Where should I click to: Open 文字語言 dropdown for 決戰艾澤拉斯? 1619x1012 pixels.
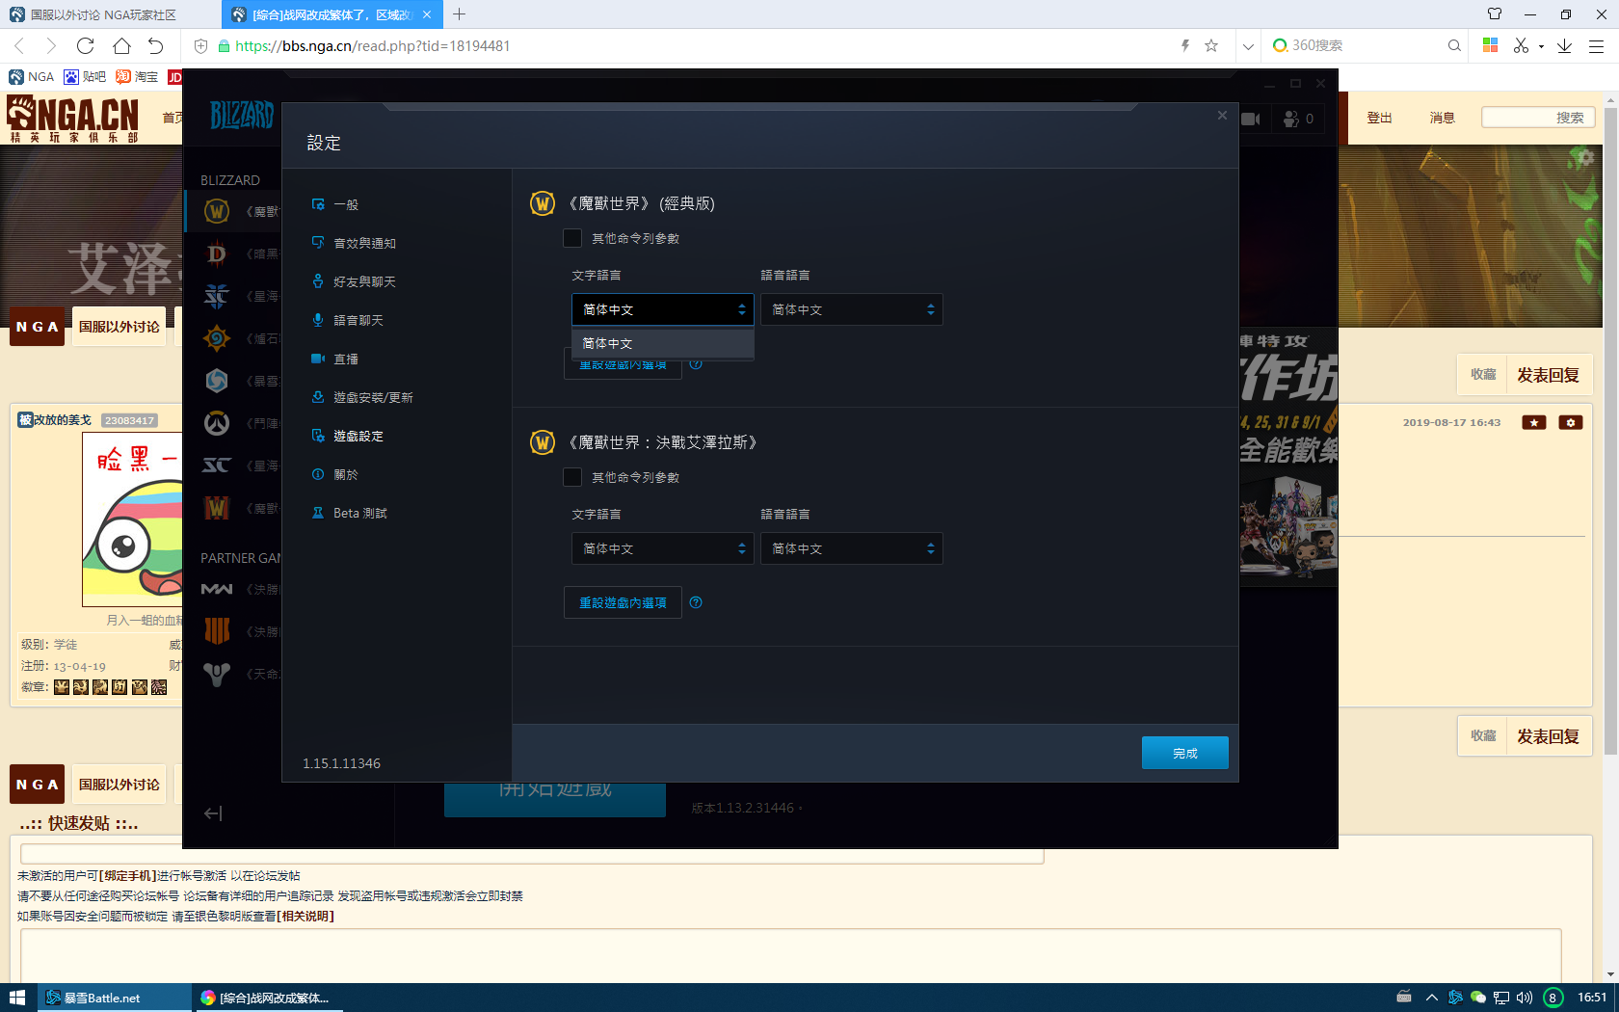(663, 548)
